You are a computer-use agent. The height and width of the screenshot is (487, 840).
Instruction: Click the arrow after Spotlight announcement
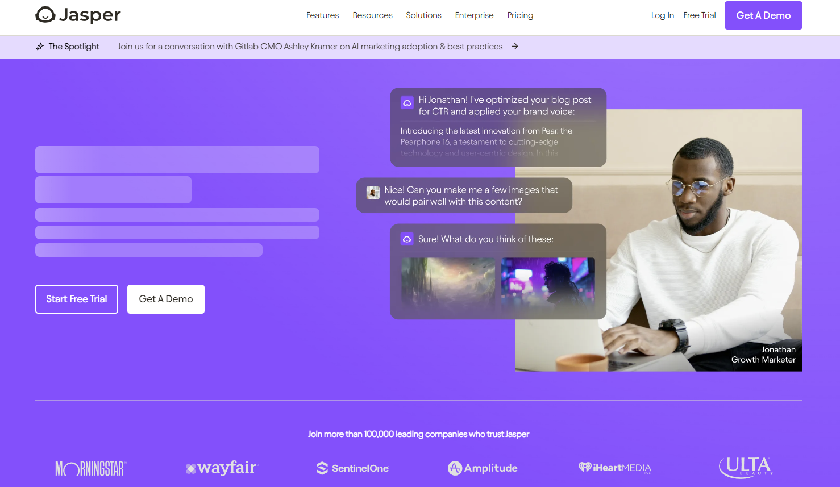[514, 47]
